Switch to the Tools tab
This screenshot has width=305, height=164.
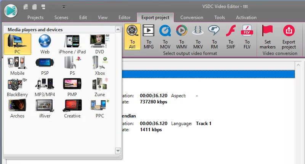(220, 18)
